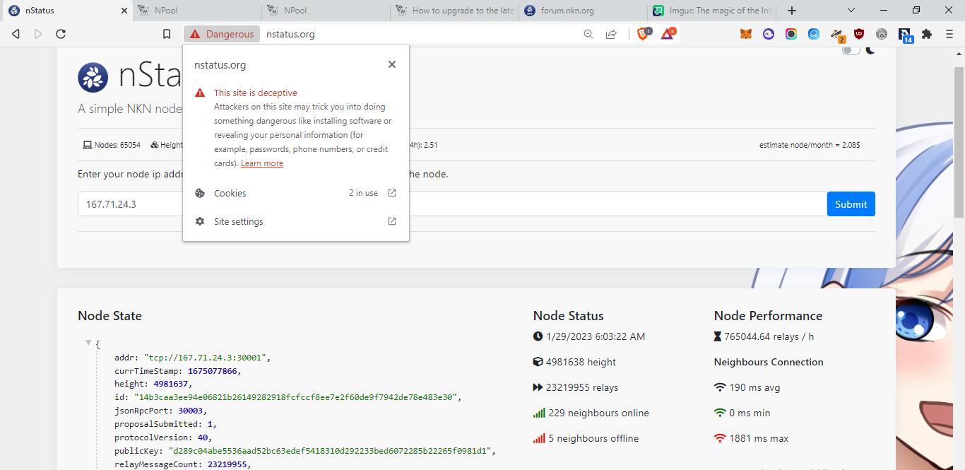This screenshot has width=965, height=470.
Task: Click the red warning triangle in popup
Action: (200, 93)
